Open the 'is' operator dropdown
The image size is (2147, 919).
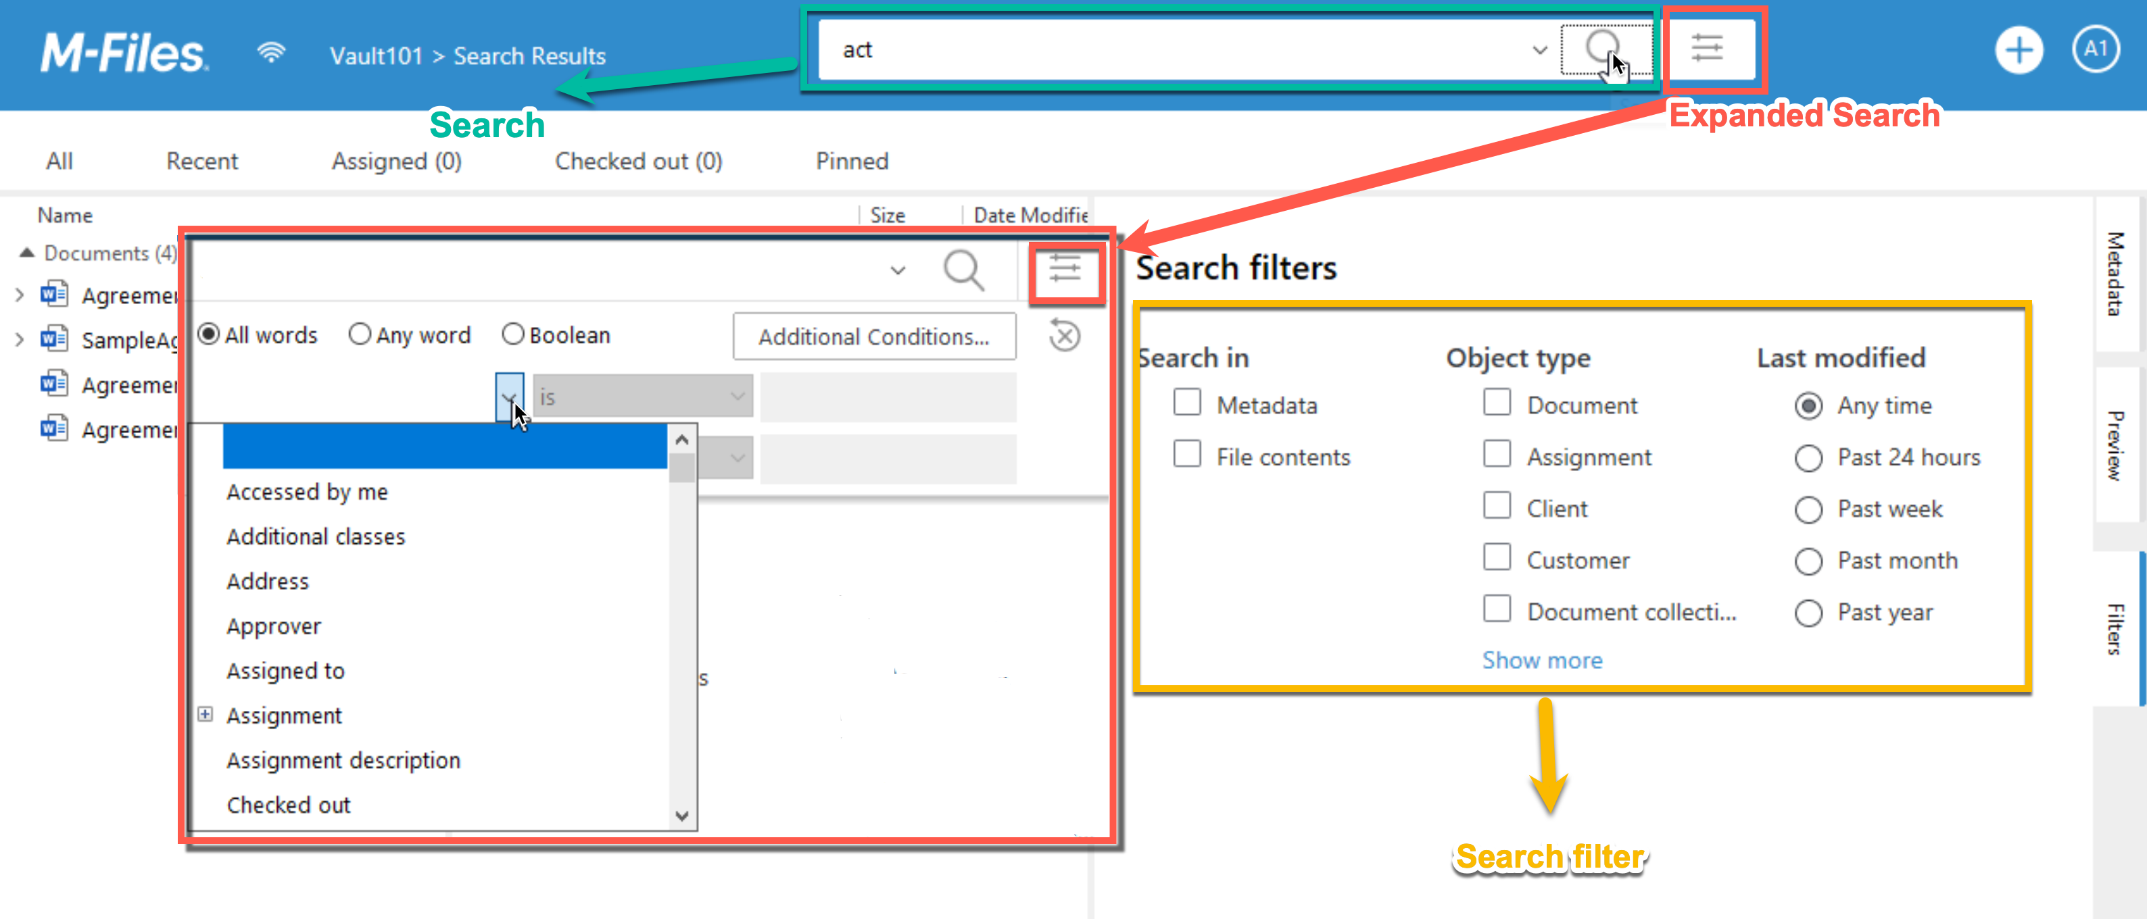point(643,397)
